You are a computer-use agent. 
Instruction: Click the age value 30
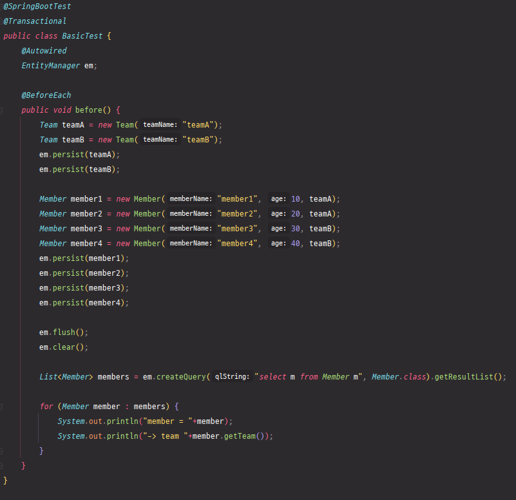pyautogui.click(x=295, y=229)
